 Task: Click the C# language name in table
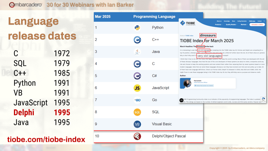click(154, 76)
